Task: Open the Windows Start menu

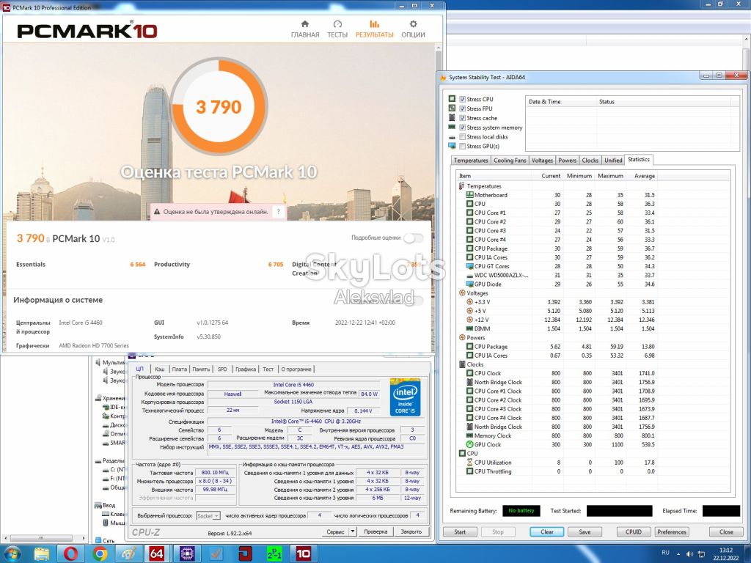Action: point(13,553)
